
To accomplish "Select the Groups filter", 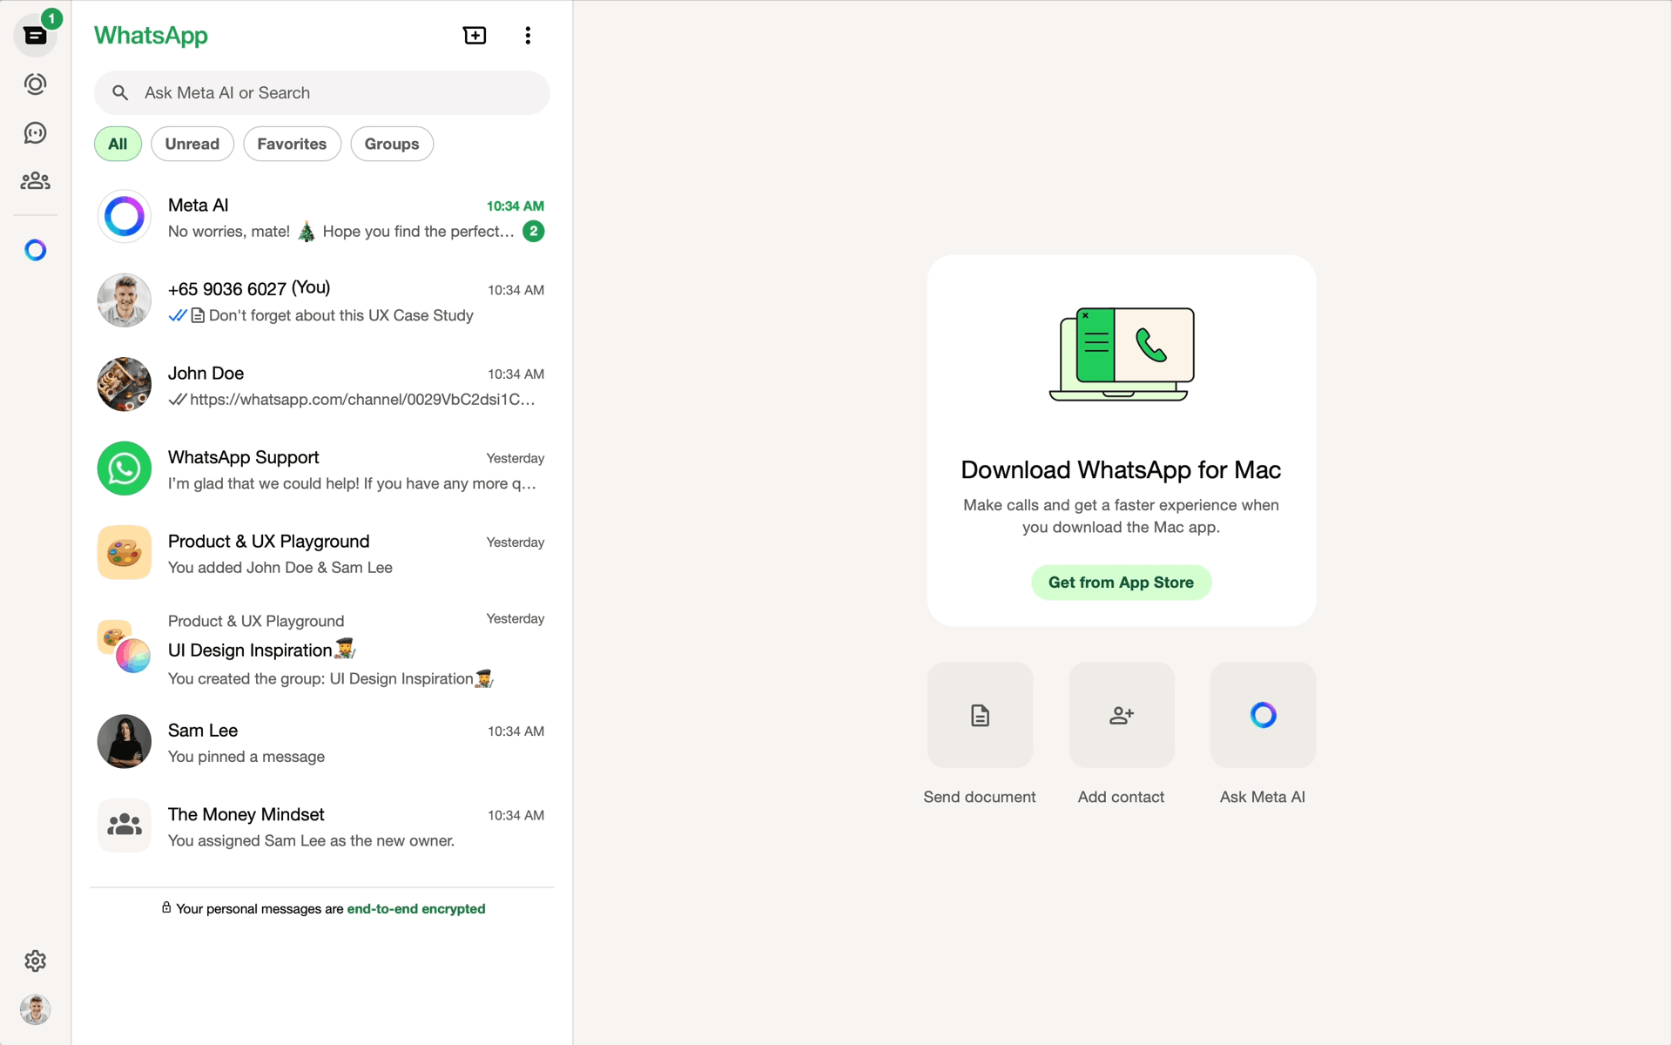I will click(392, 144).
